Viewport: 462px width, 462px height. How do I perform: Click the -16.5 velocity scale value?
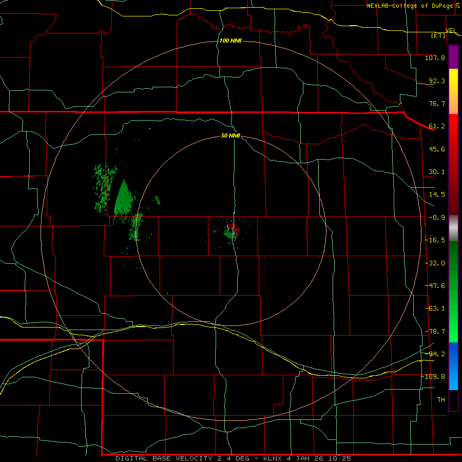tap(435, 240)
